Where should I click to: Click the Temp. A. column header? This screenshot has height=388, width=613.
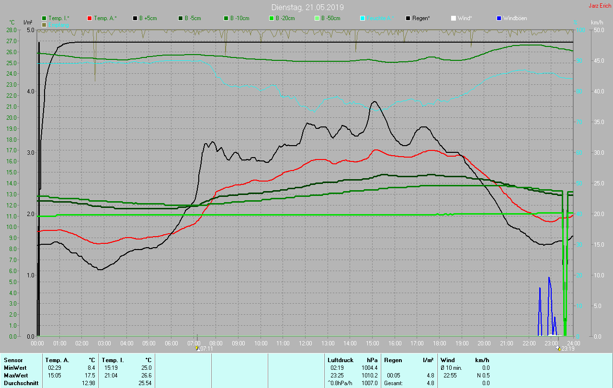click(57, 360)
